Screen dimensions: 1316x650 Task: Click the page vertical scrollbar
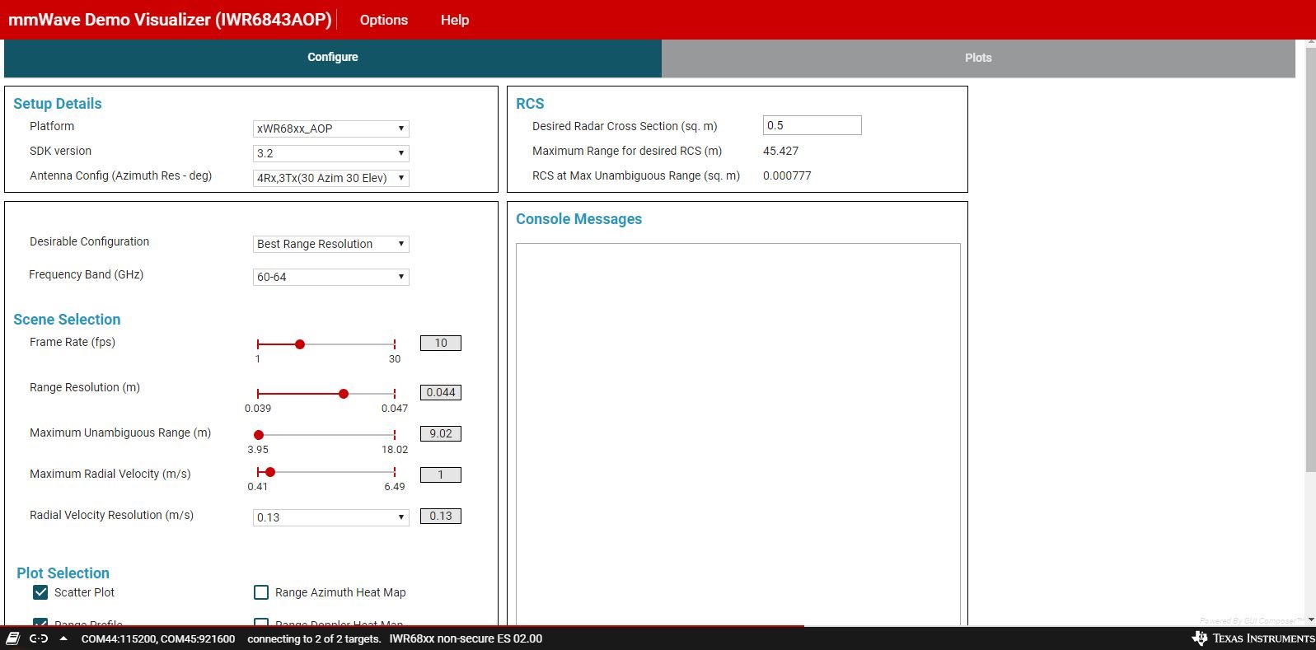click(x=1310, y=260)
